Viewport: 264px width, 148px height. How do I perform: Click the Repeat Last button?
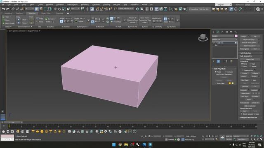click(x=250, y=59)
